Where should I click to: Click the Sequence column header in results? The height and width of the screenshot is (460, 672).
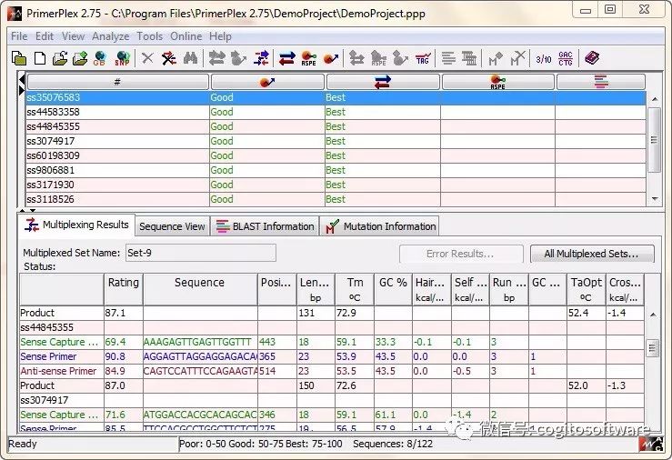[x=200, y=289]
